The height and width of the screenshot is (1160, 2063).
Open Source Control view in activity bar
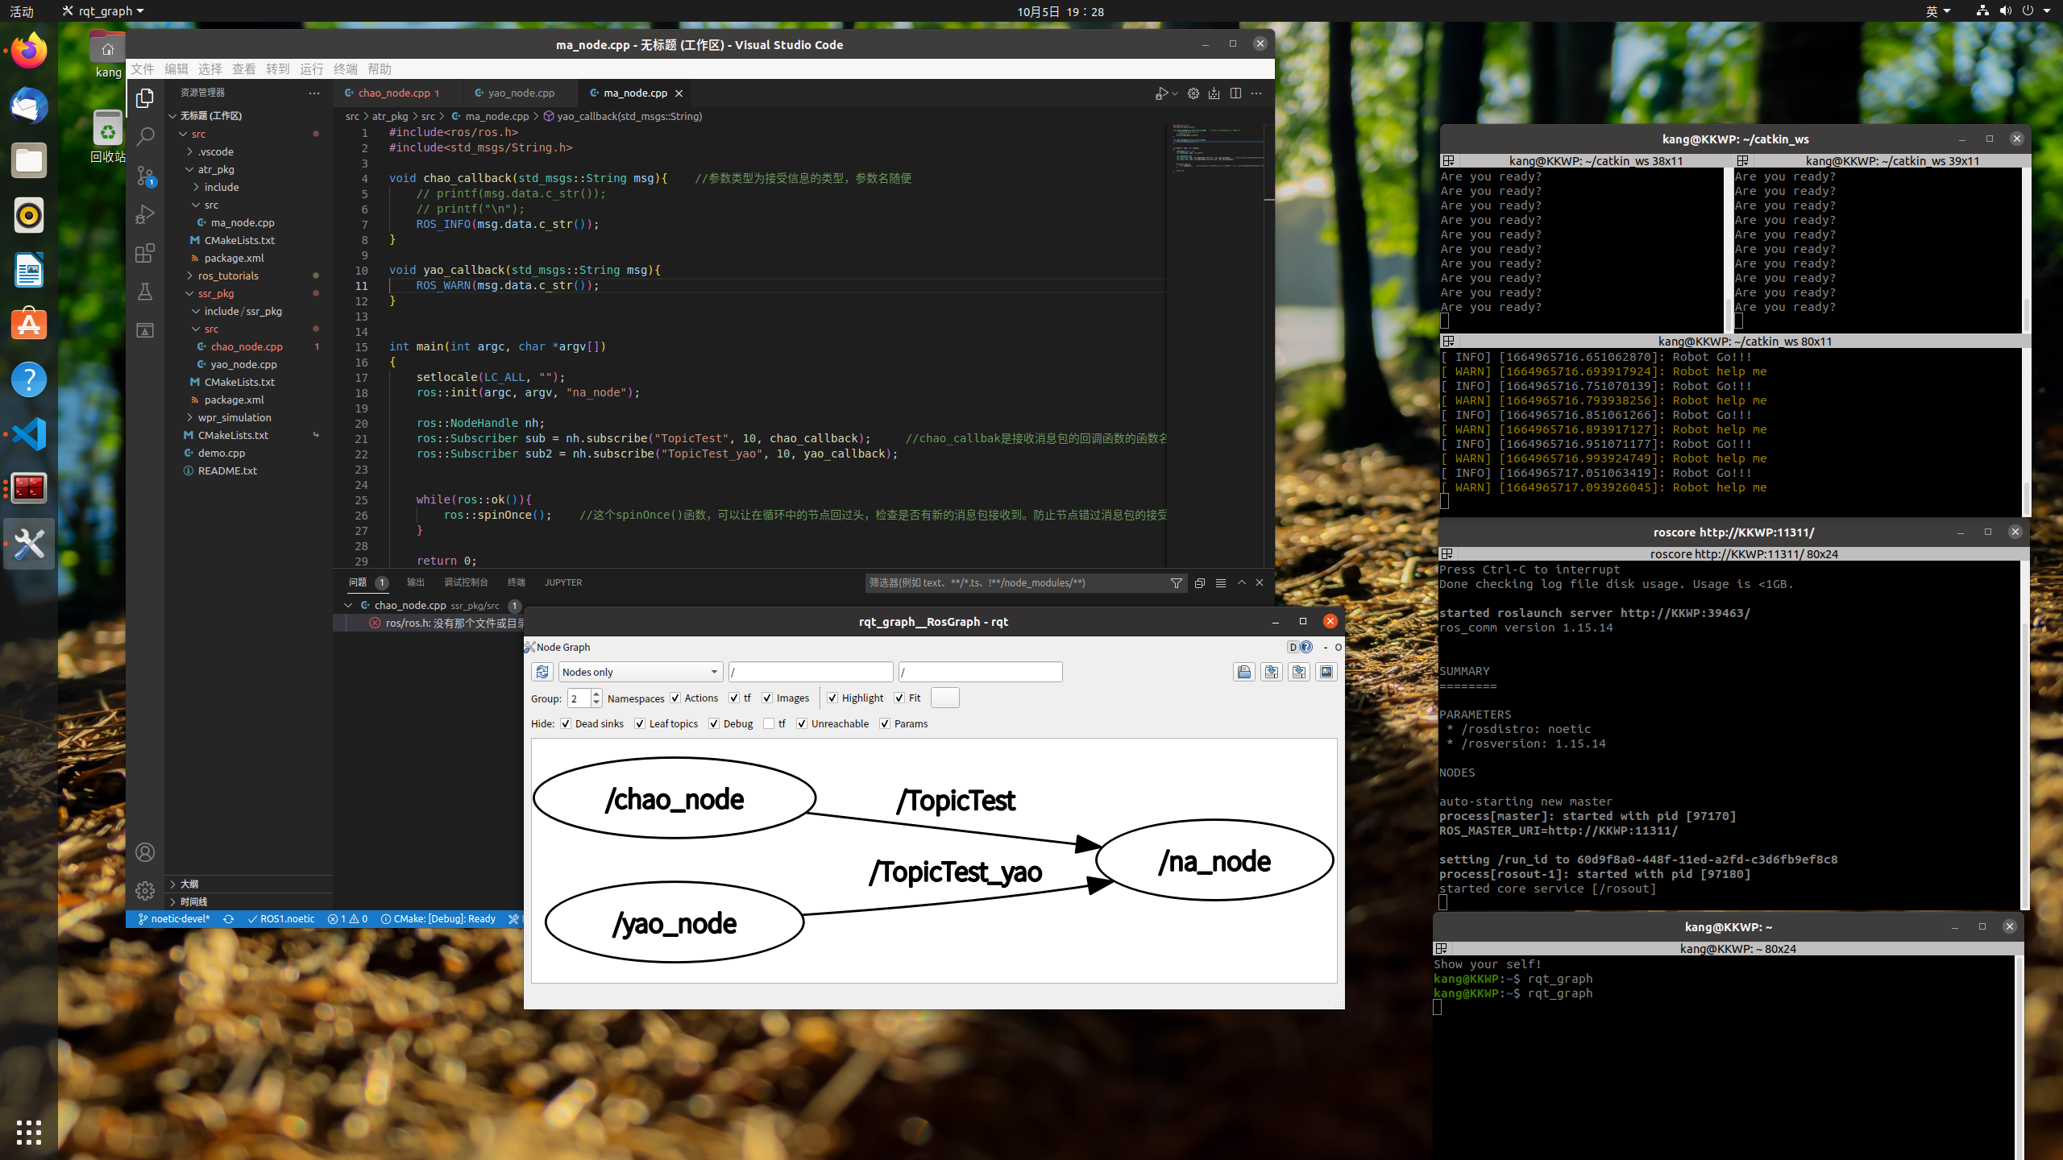click(x=145, y=176)
